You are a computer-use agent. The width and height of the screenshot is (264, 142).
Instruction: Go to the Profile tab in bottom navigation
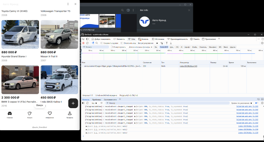(x=70, y=114)
